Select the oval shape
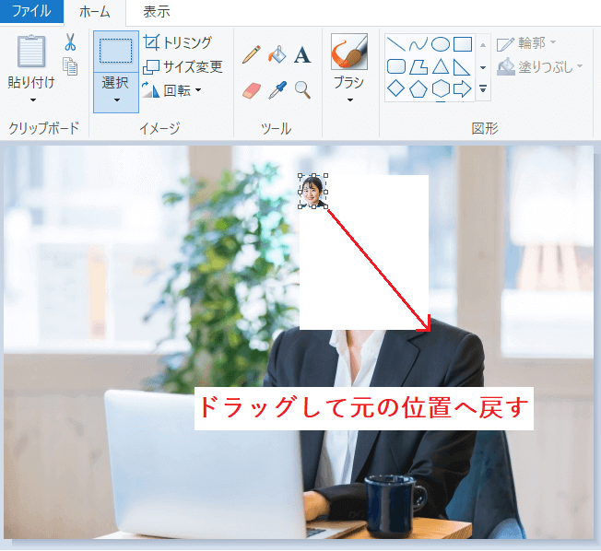This screenshot has height=551, width=601. 441,44
